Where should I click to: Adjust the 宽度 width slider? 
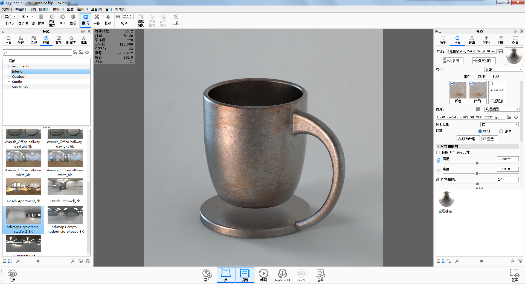477,163
